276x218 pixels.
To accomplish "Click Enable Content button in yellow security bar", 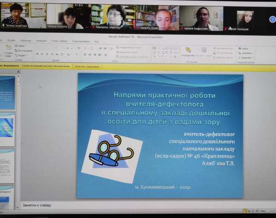I will coord(87,66).
